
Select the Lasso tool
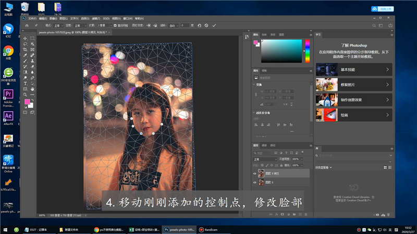(26, 44)
